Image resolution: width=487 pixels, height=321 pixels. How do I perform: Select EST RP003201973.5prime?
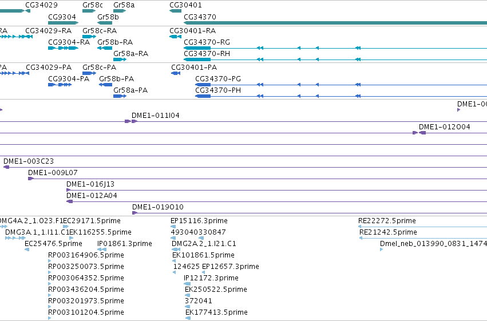pyautogui.click(x=86, y=301)
